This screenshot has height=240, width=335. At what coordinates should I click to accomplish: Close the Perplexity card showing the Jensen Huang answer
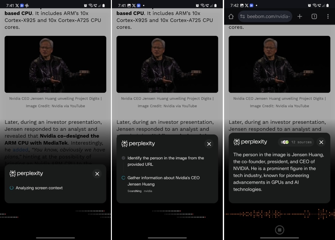(x=321, y=142)
